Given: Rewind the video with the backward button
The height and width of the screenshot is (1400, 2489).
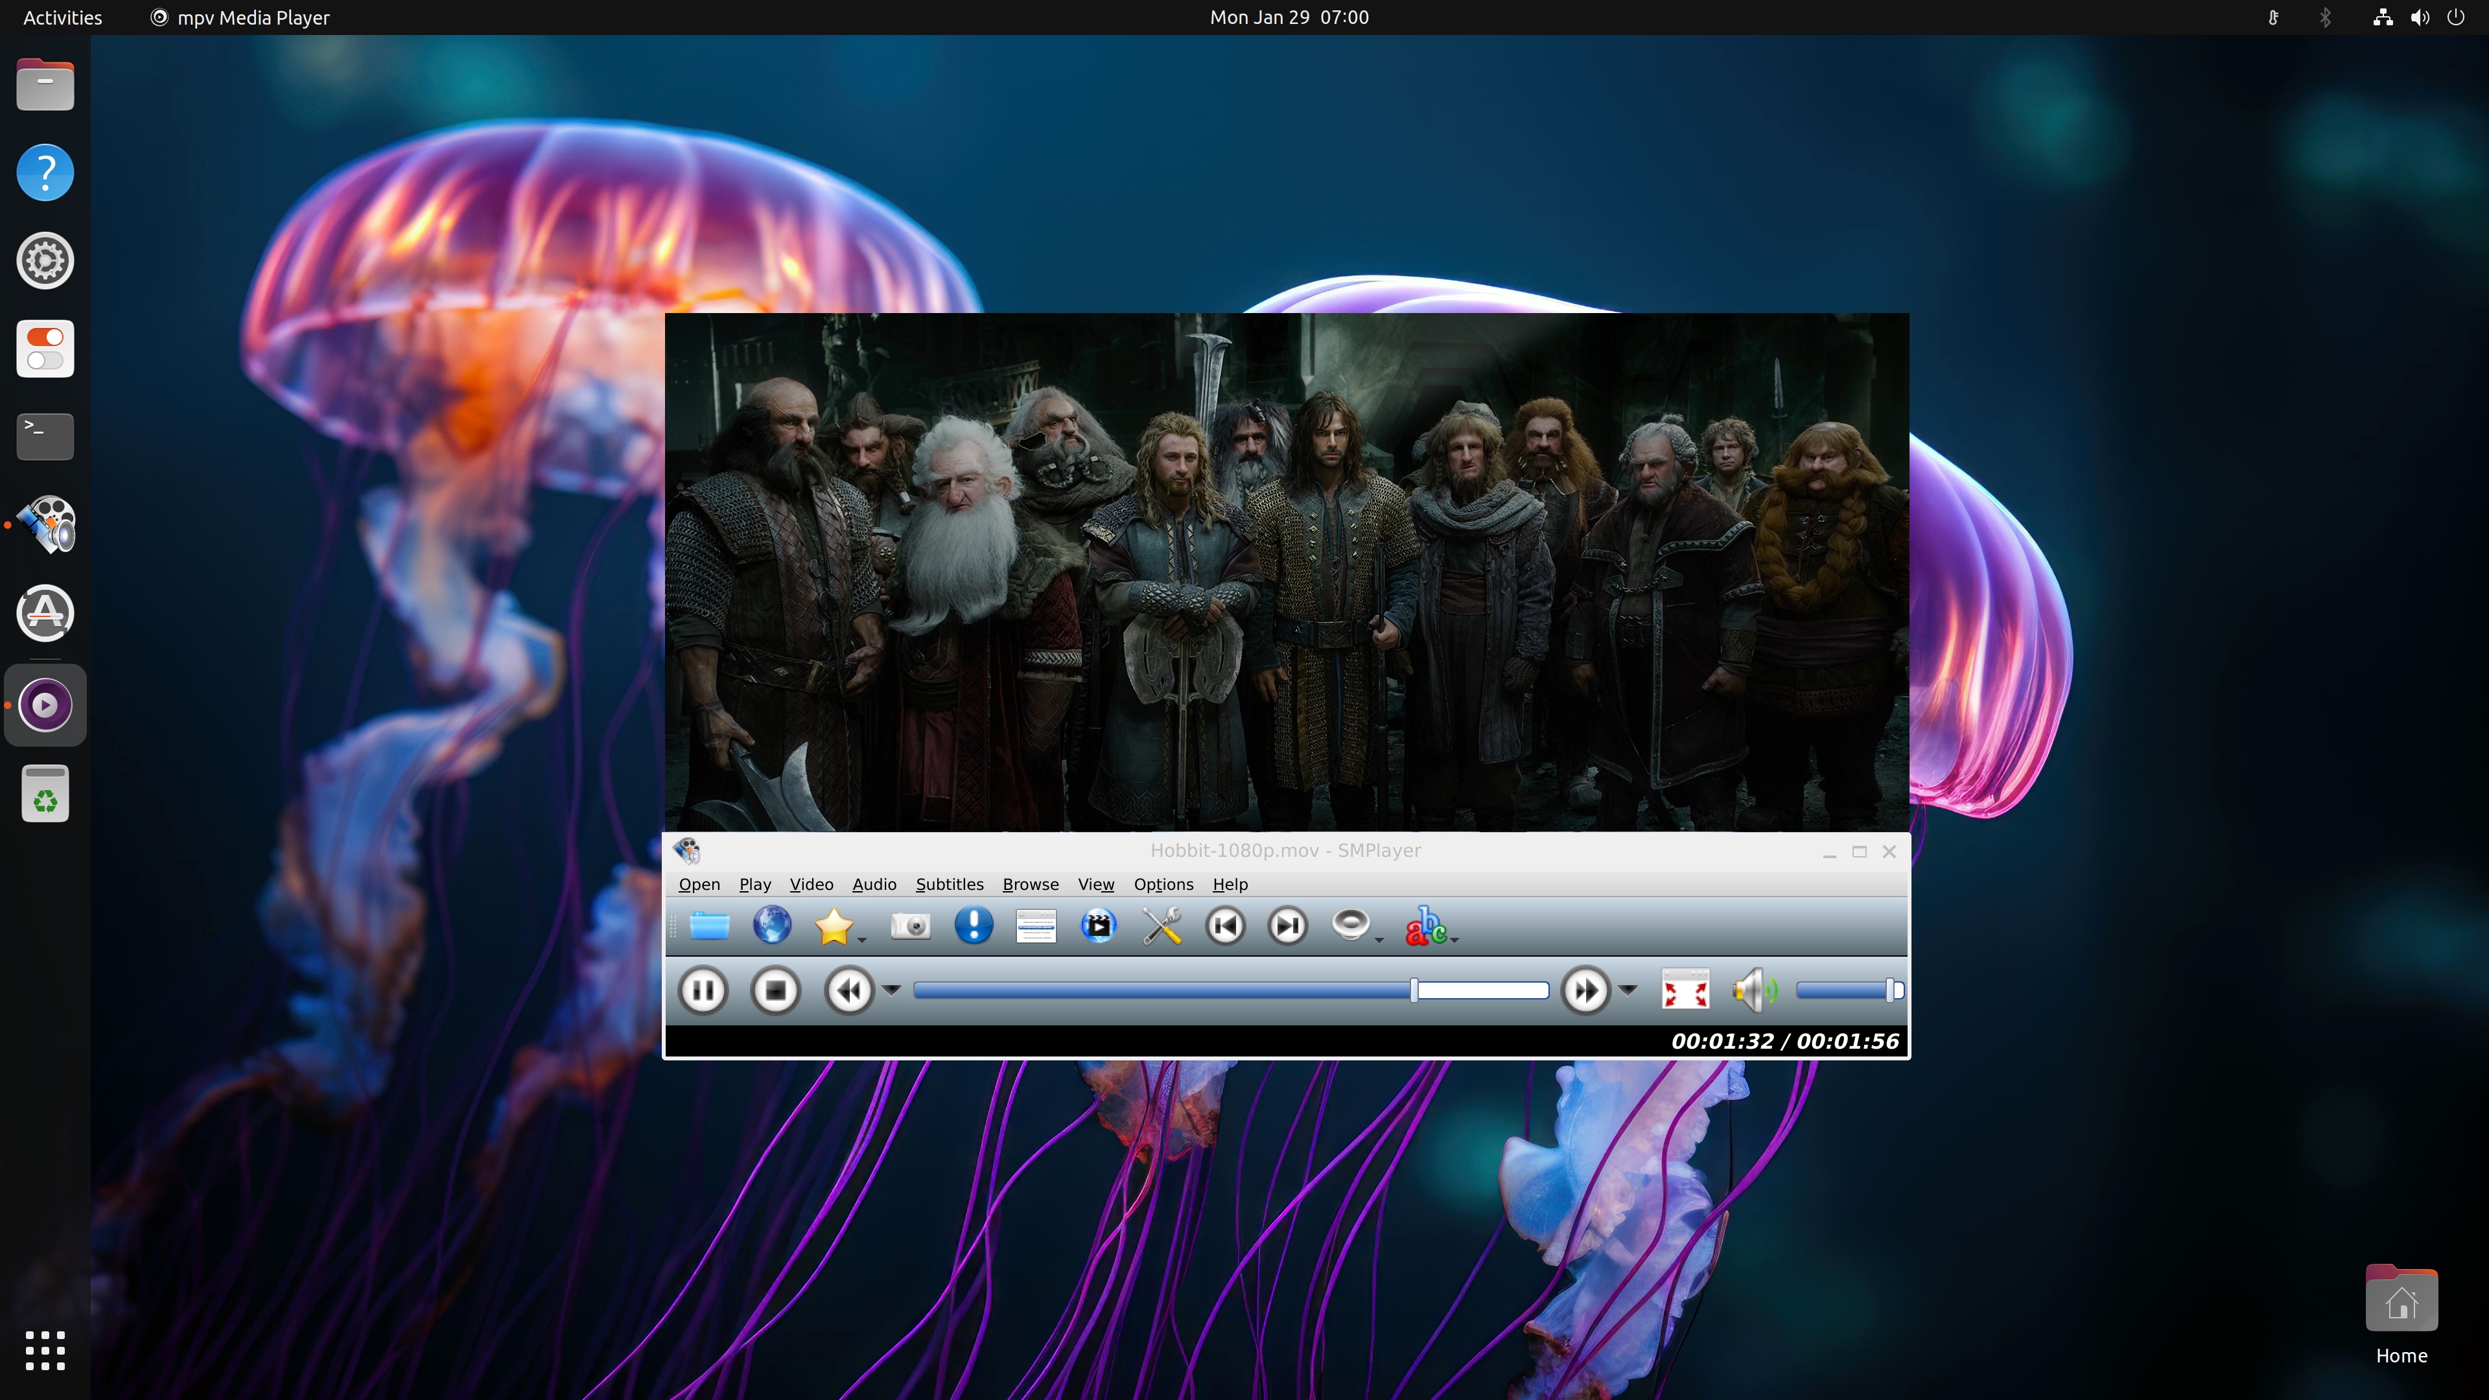Looking at the screenshot, I should coord(849,989).
